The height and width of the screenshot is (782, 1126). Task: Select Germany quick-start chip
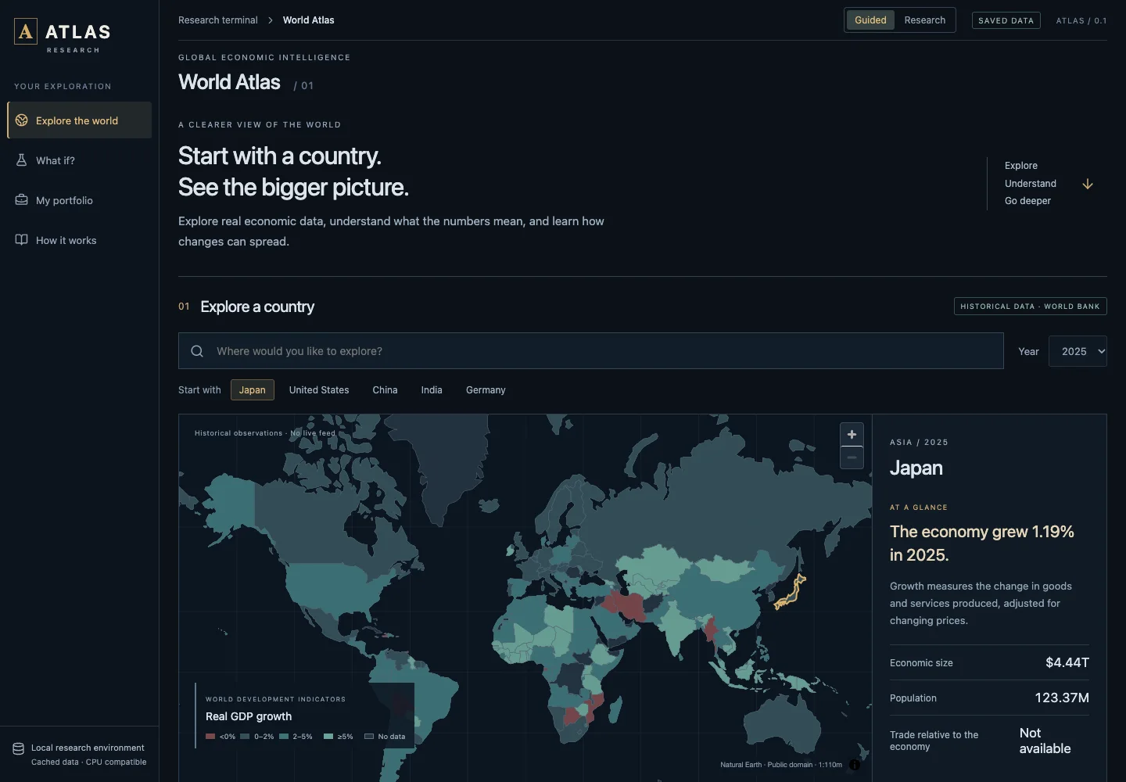coord(486,389)
